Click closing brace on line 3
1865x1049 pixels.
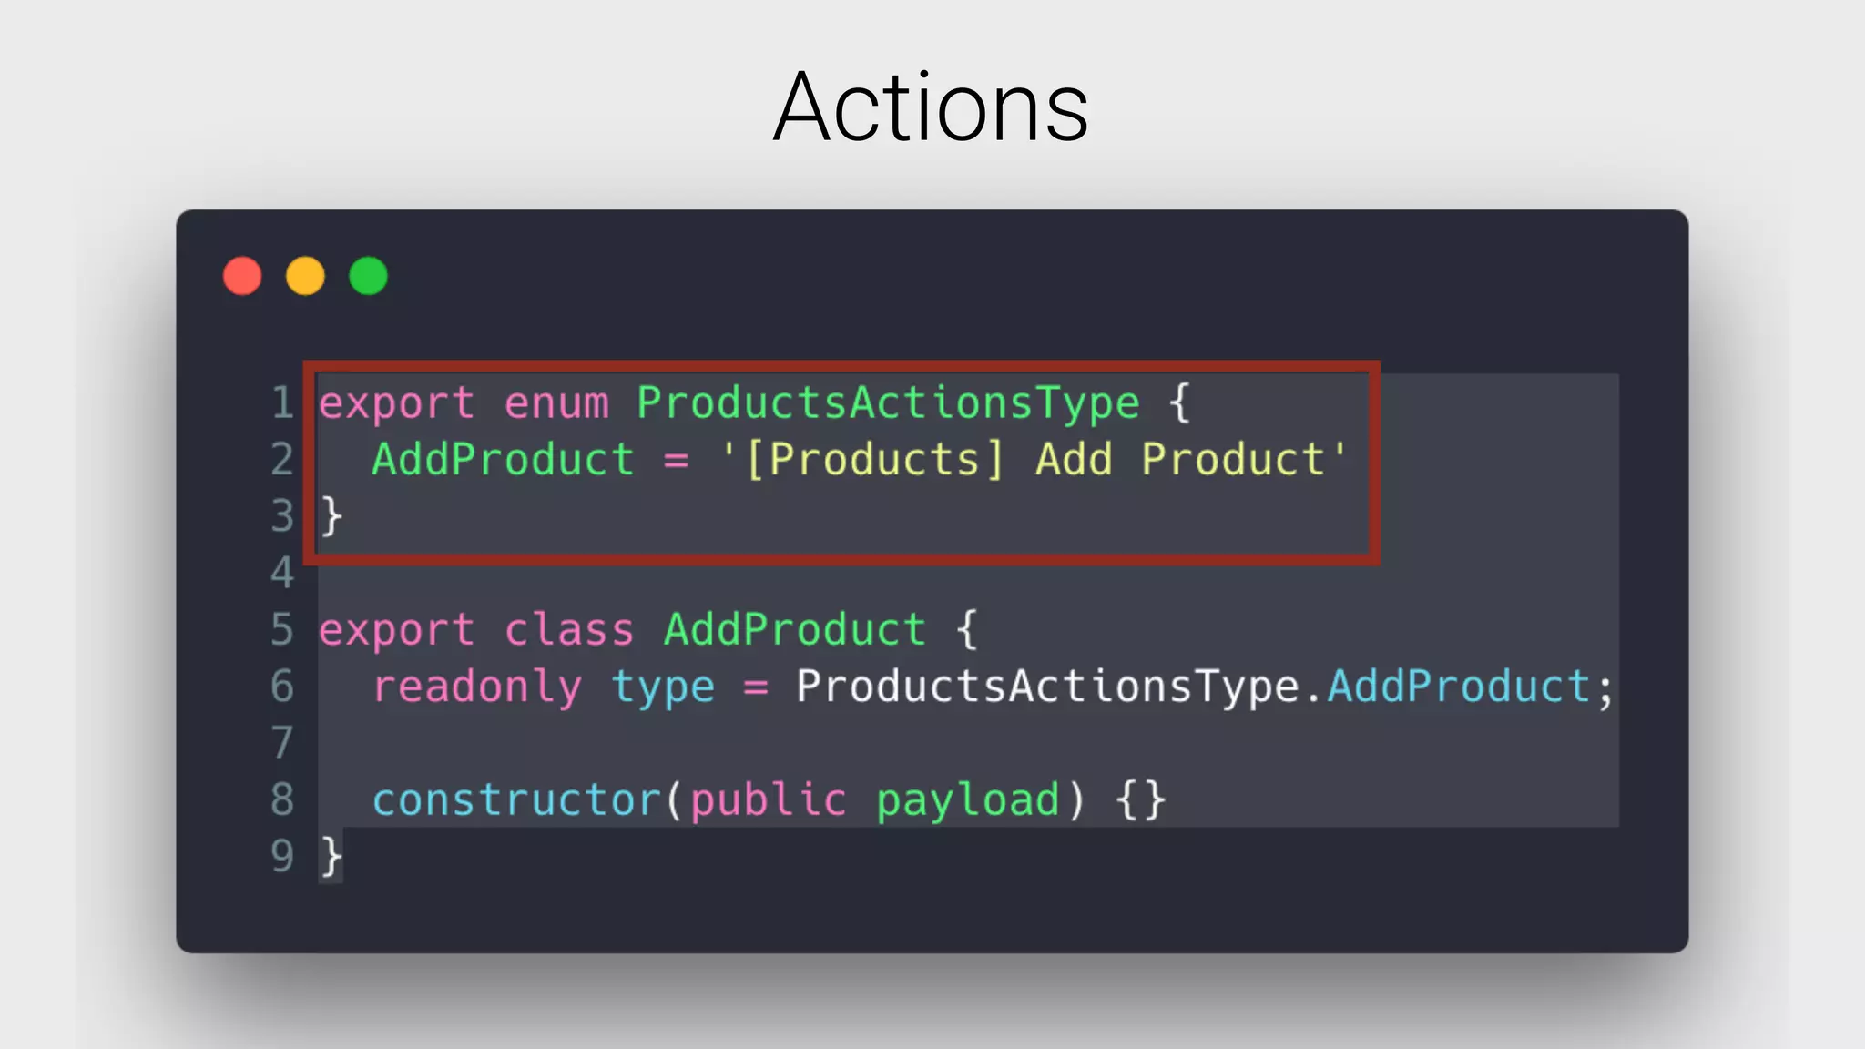[x=331, y=516]
